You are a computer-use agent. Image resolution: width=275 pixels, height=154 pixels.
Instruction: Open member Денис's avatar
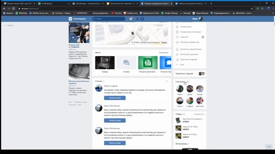(x=190, y=89)
